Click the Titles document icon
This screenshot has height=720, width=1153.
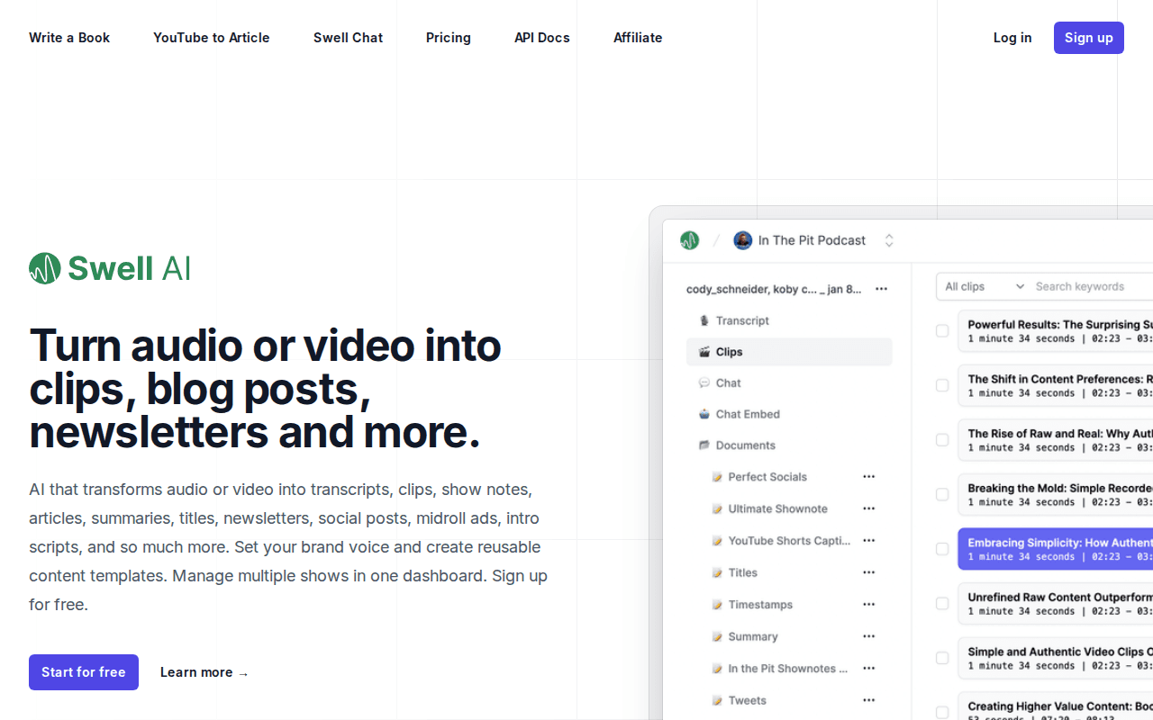click(x=717, y=572)
